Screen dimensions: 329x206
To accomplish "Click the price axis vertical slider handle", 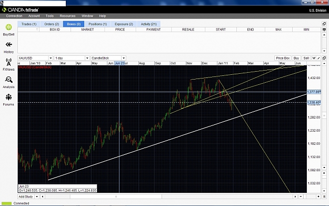I will coord(324,116).
